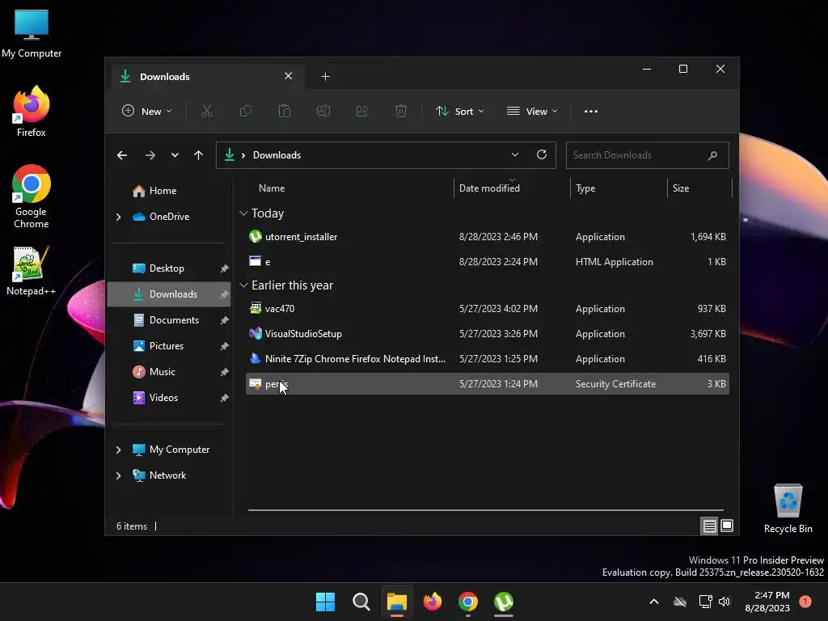Click the 'Security Certificate' type cell
Image resolution: width=828 pixels, height=621 pixels.
[615, 384]
